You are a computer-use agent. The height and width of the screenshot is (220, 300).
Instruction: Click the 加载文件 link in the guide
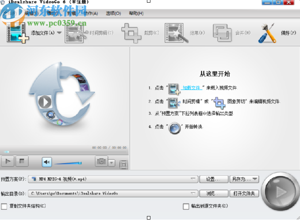(191, 87)
